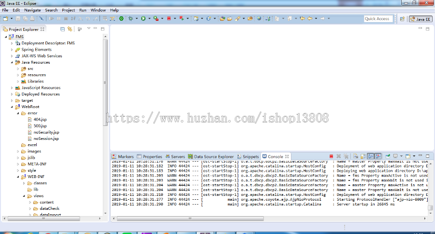
Task: Open the Run icon dropdown arrow
Action: (x=149, y=18)
